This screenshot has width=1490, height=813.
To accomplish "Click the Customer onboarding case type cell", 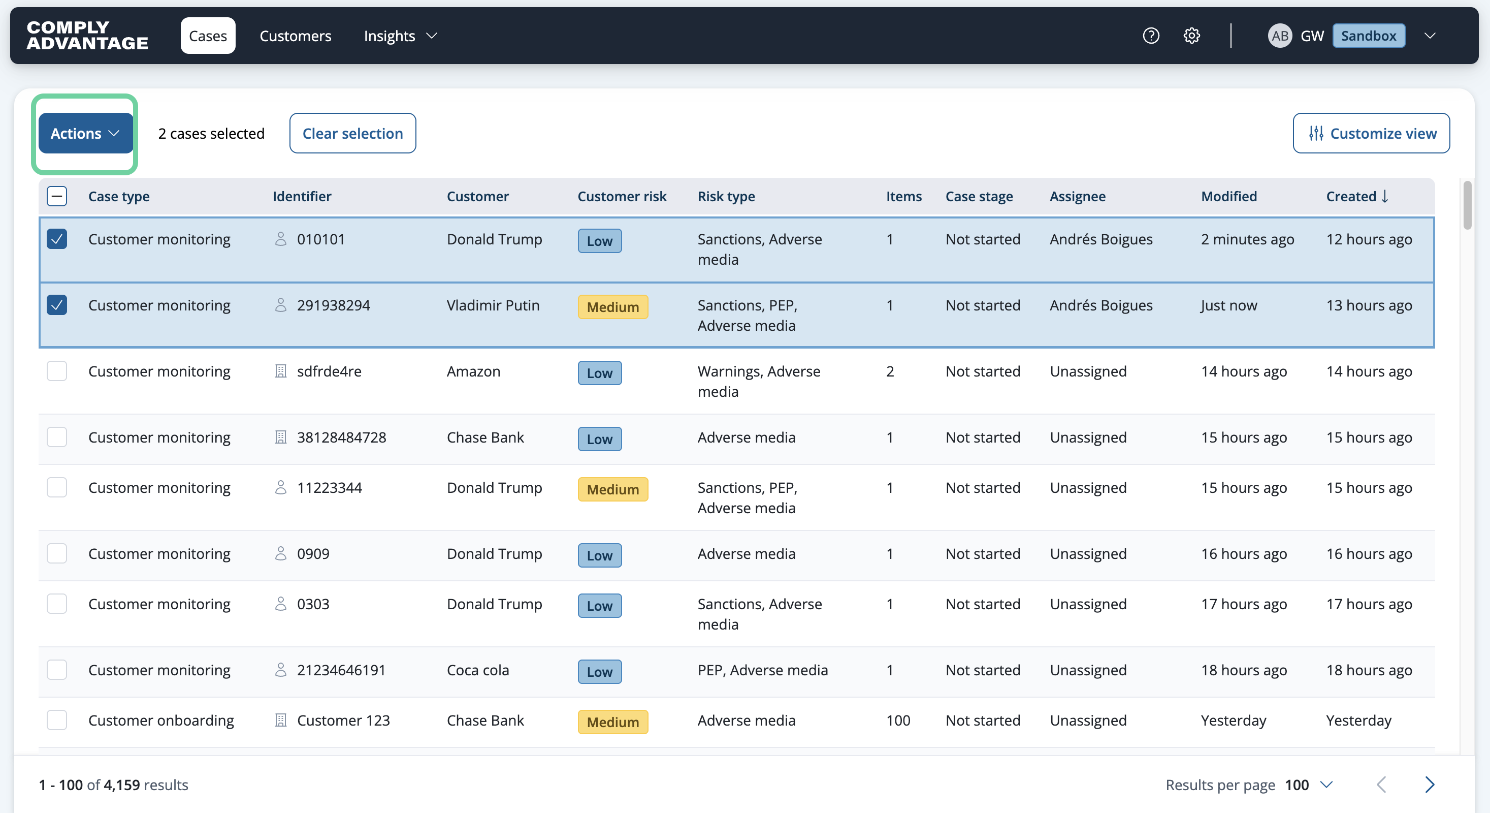I will [x=161, y=720].
